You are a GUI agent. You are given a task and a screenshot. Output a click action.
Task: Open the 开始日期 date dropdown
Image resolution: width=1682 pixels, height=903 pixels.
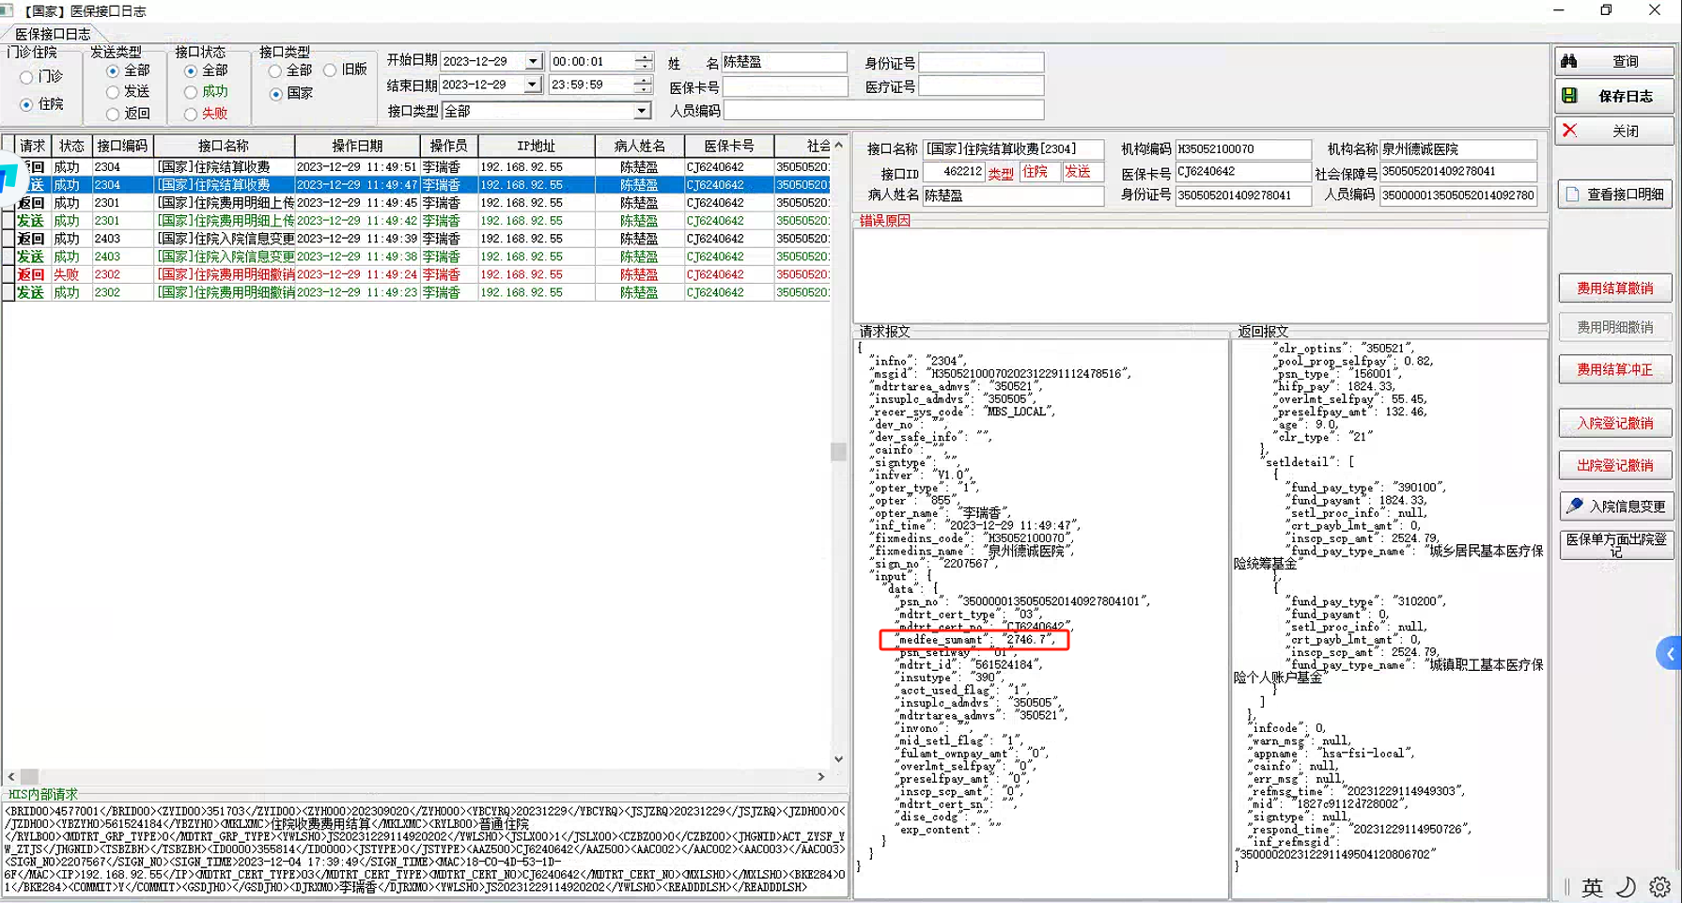click(533, 61)
